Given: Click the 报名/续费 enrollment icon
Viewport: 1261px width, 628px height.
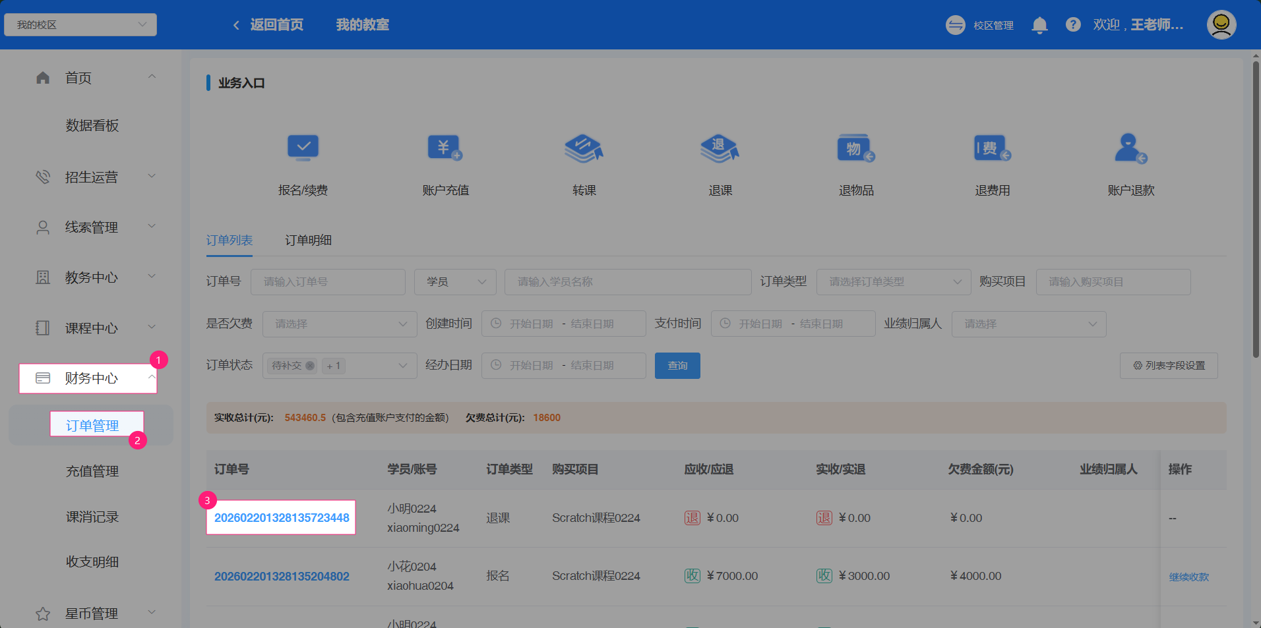Looking at the screenshot, I should tap(303, 148).
